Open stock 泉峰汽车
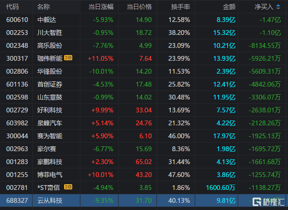This screenshot has height=210, width=288. coord(50,123)
